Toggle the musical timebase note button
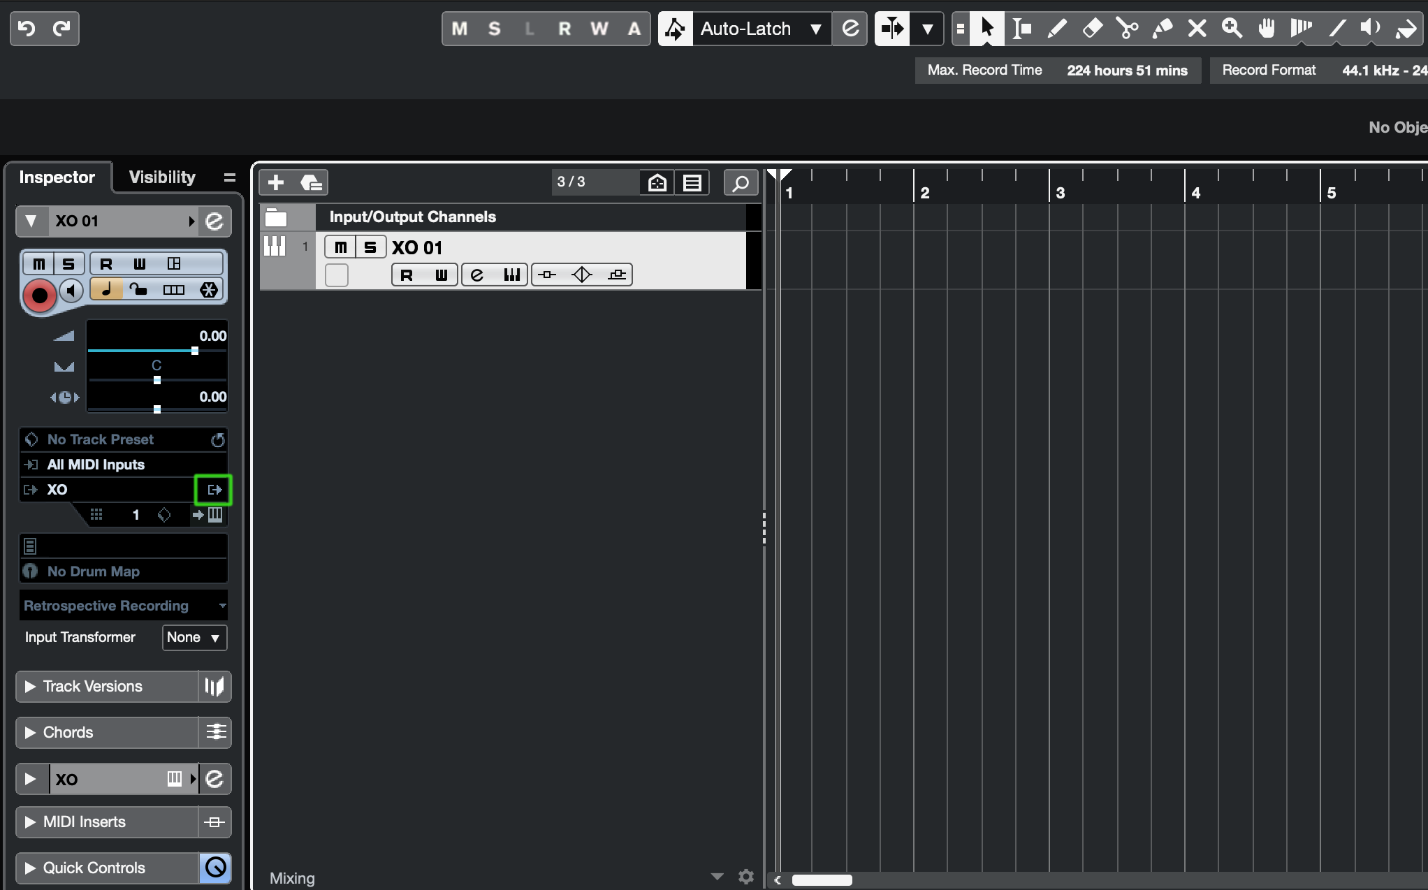1428x890 pixels. (x=107, y=289)
